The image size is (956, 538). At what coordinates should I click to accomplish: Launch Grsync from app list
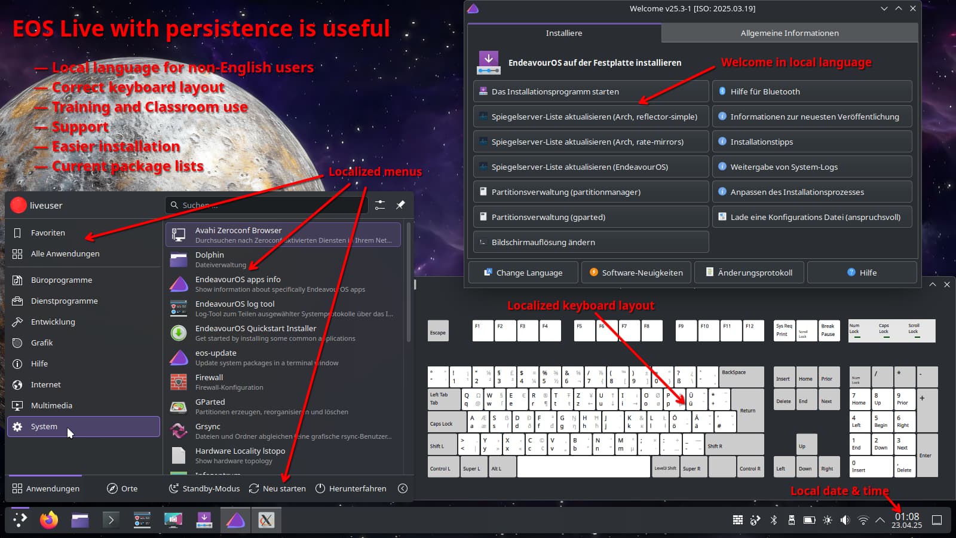283,431
